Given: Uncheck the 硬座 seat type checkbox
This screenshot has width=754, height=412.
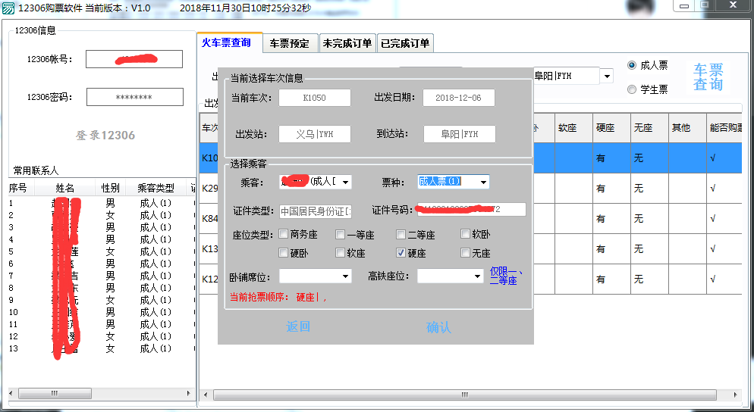Looking at the screenshot, I should pyautogui.click(x=401, y=253).
